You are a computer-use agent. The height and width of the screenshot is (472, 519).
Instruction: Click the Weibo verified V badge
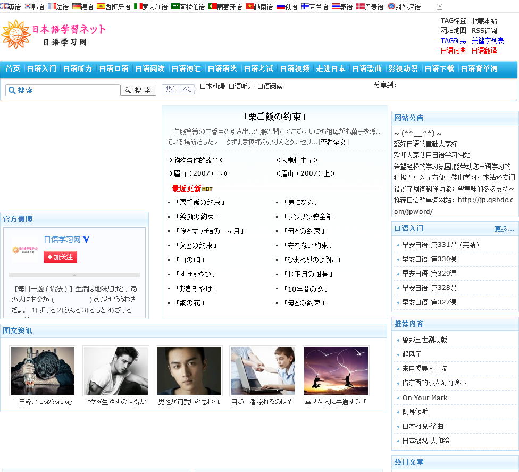coord(86,239)
